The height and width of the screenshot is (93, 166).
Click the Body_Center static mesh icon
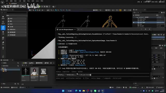pos(138,19)
